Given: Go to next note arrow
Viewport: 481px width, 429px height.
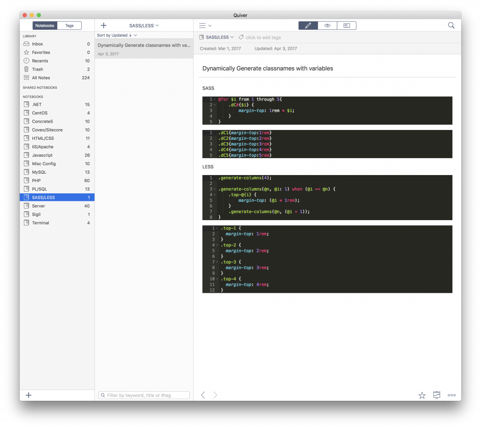Looking at the screenshot, I should click(215, 395).
